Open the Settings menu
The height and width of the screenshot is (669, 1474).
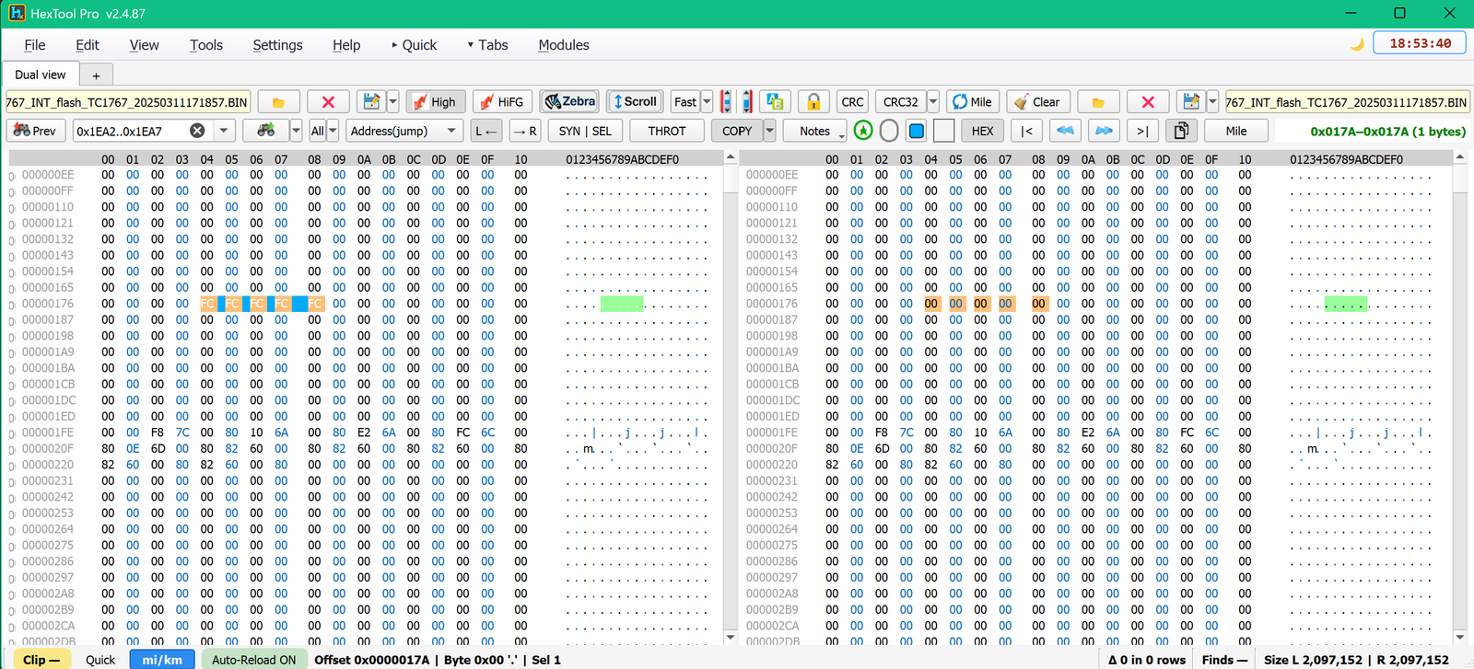pyautogui.click(x=277, y=45)
